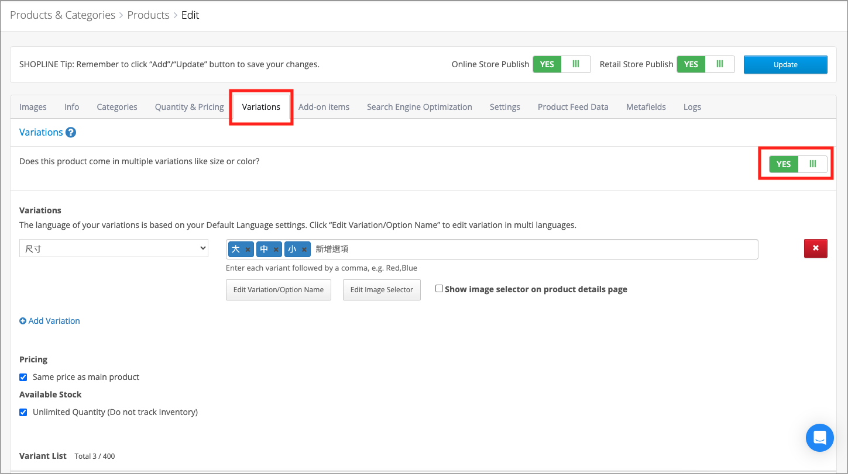Open the Quantity & Pricing tab

189,107
